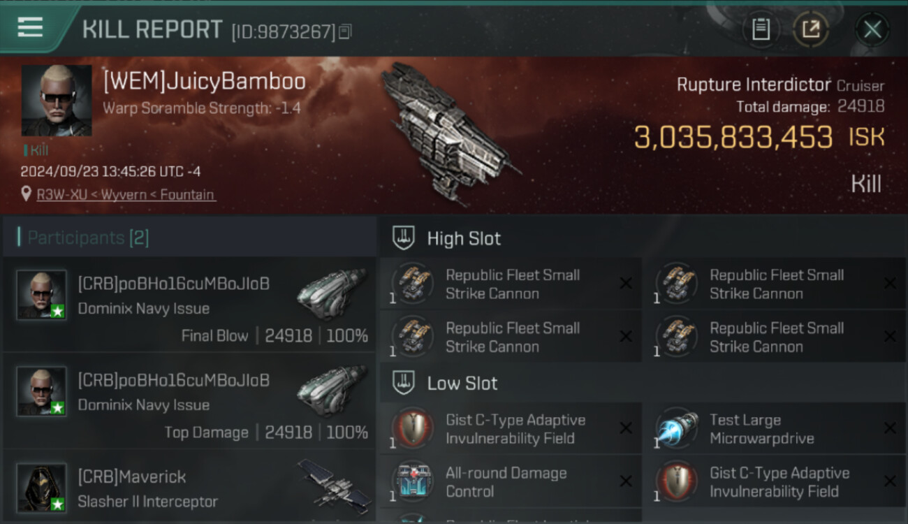Open the Final Blow pilot portrait
This screenshot has height=524, width=908.
[x=41, y=295]
